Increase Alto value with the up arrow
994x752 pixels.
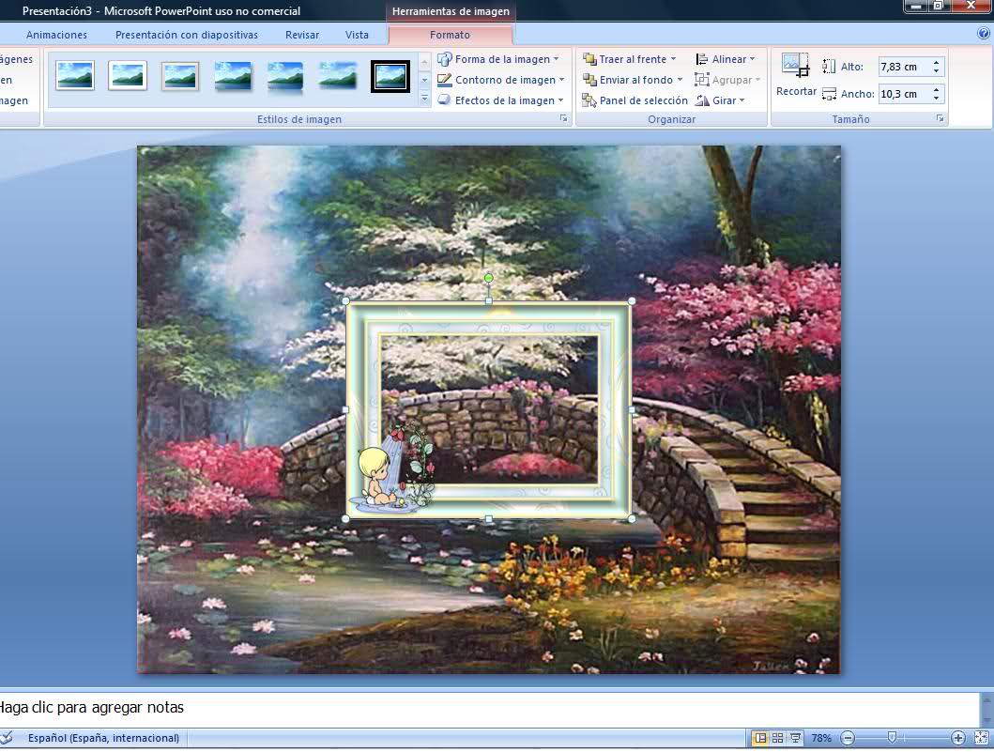(937, 62)
